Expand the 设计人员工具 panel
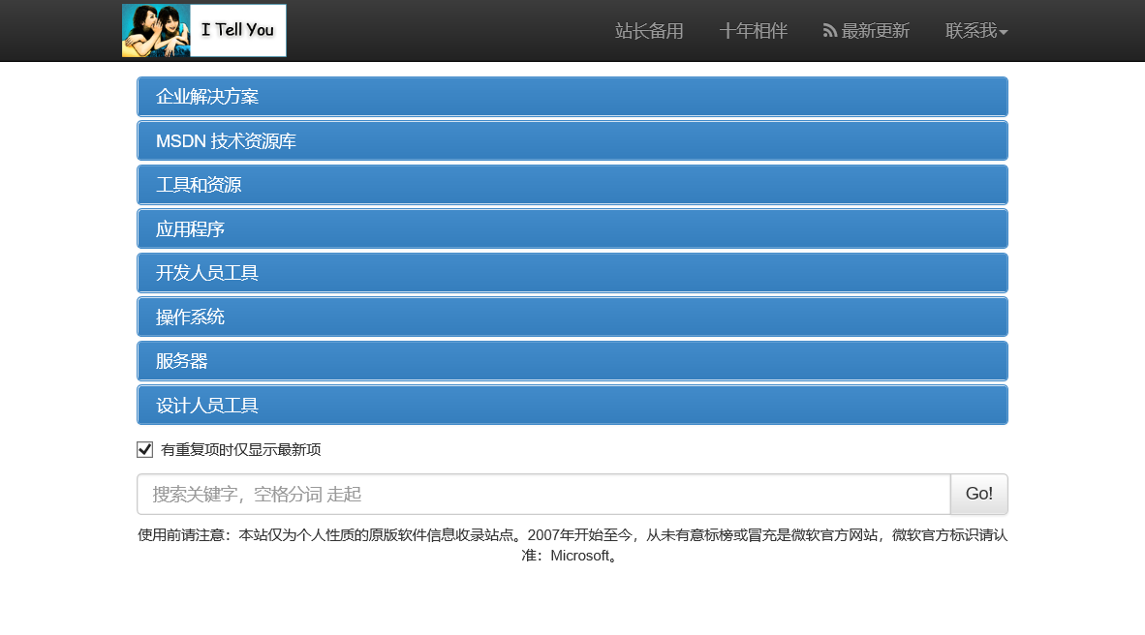Image resolution: width=1145 pixels, height=635 pixels. 572,405
